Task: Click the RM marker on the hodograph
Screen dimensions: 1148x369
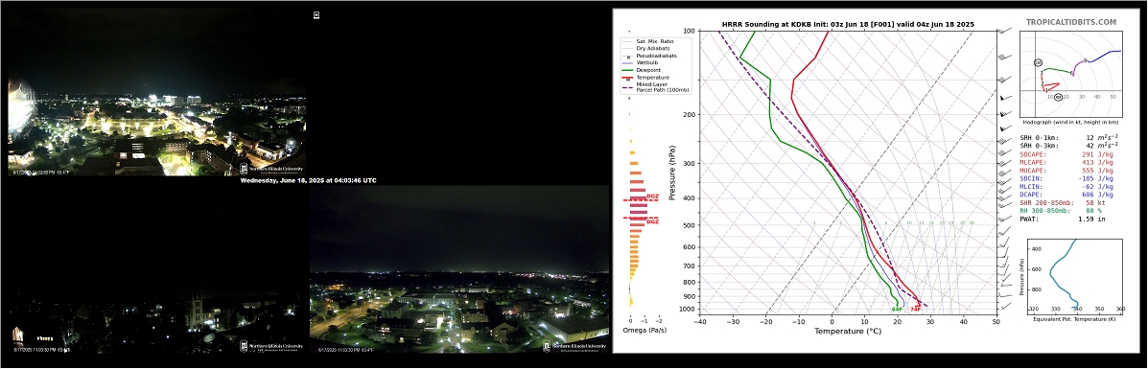Action: tap(1058, 97)
